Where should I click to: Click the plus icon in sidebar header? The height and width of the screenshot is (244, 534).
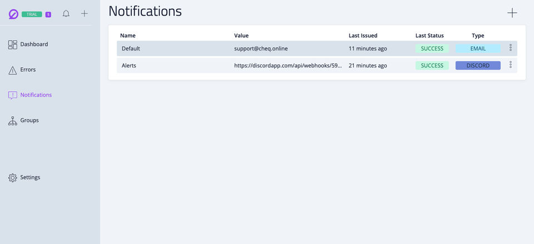pyautogui.click(x=84, y=14)
